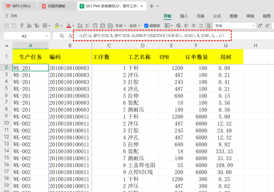
Task: Toggle the 网格线 gridlines checkbox
Action: (x=146, y=26)
